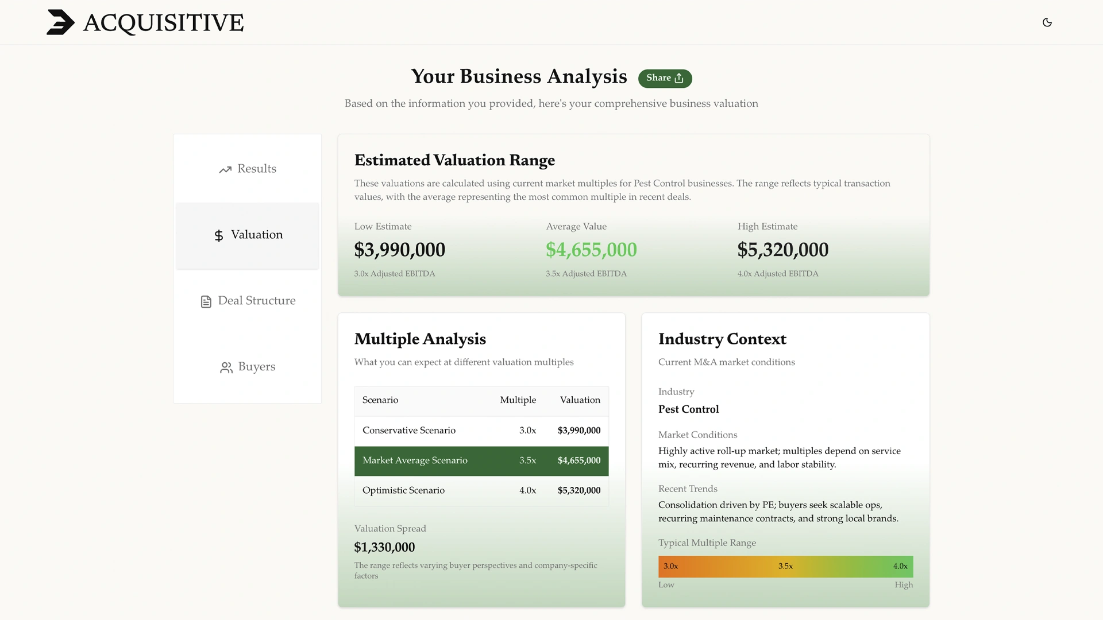Click the Valuation column header

pyautogui.click(x=580, y=400)
